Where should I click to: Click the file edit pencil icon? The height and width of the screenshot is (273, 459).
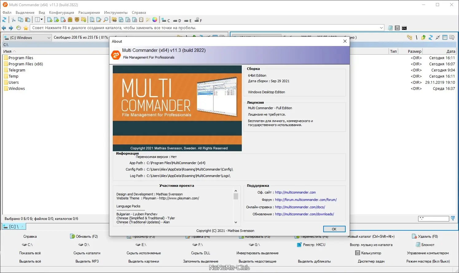coord(99,20)
